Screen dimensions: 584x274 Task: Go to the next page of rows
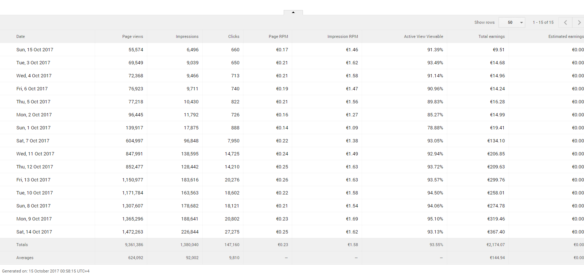579,22
